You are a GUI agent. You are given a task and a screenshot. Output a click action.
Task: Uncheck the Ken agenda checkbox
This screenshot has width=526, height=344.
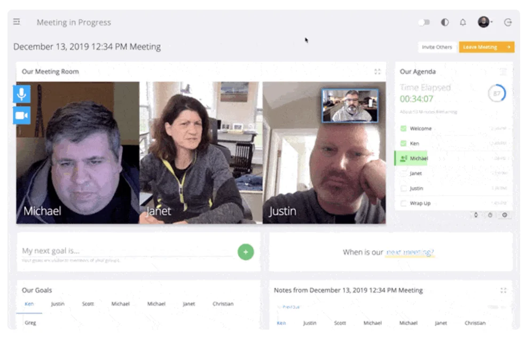(x=404, y=143)
